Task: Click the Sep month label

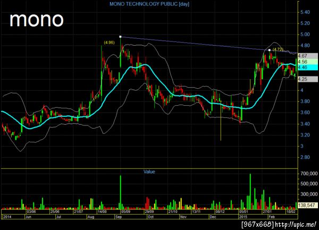Action: pos(119,217)
